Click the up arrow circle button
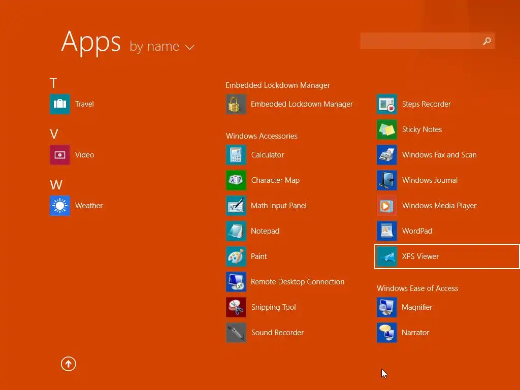Screen dimensions: 520x390 (x=69, y=364)
